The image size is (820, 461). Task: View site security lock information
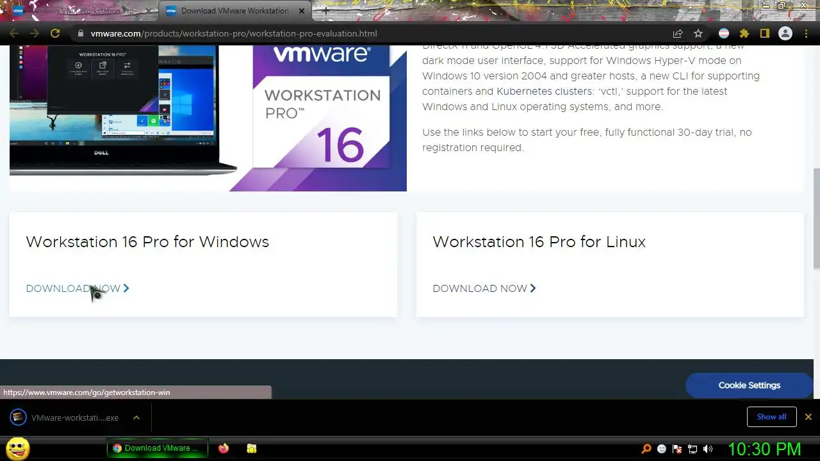(80, 33)
